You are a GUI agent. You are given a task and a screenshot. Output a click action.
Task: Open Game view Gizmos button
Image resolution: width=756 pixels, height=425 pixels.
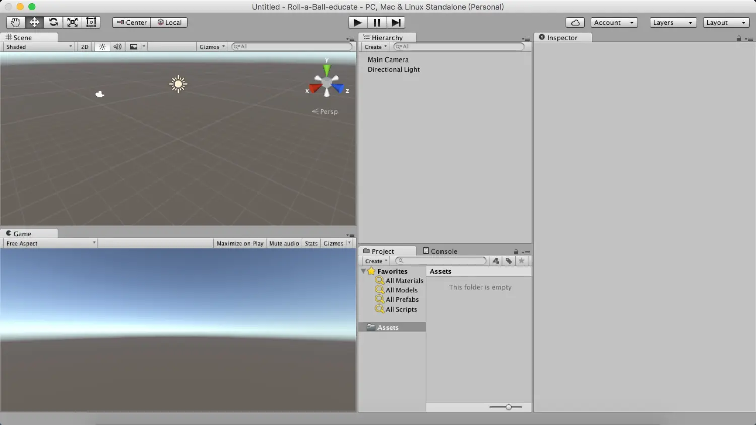click(333, 243)
